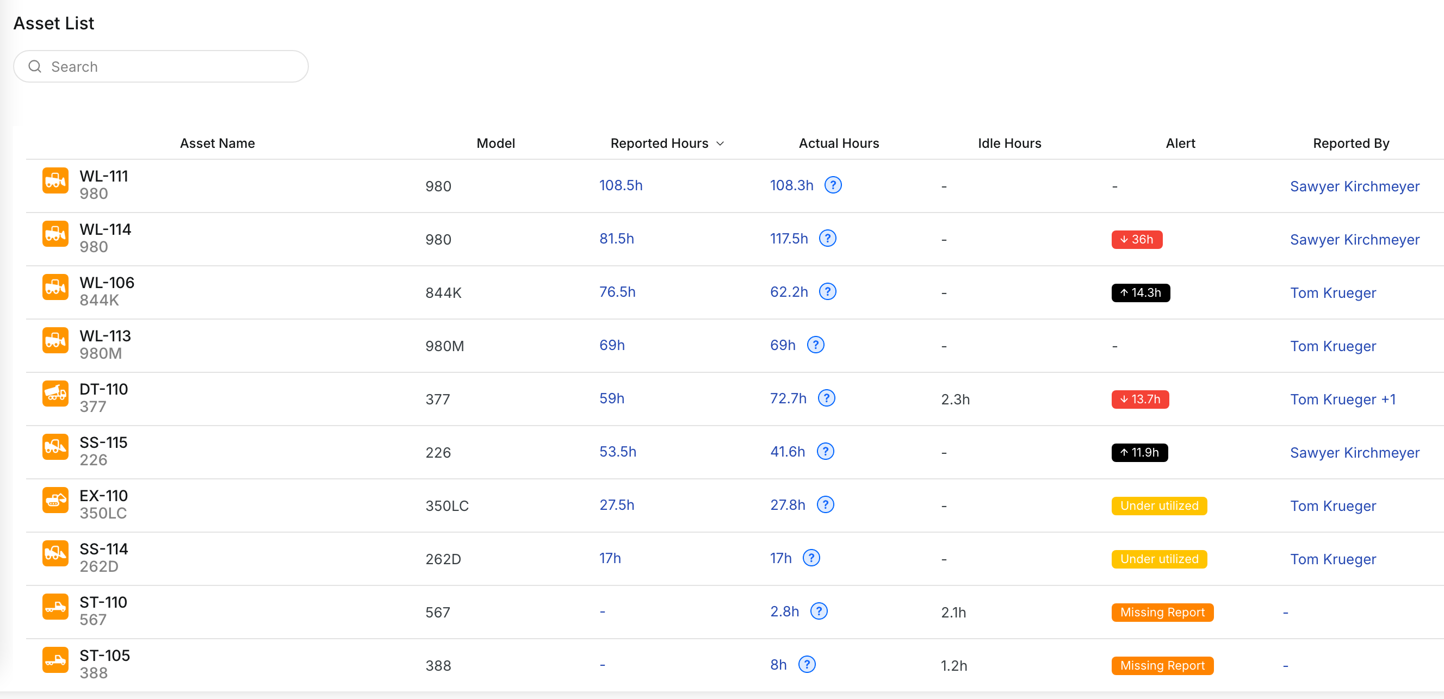The width and height of the screenshot is (1444, 699).
Task: Click the Under utilized badge for EX-110
Action: [x=1158, y=505]
